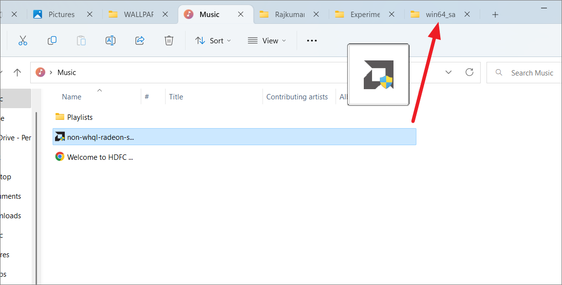Open the Sort dropdown

[213, 40]
